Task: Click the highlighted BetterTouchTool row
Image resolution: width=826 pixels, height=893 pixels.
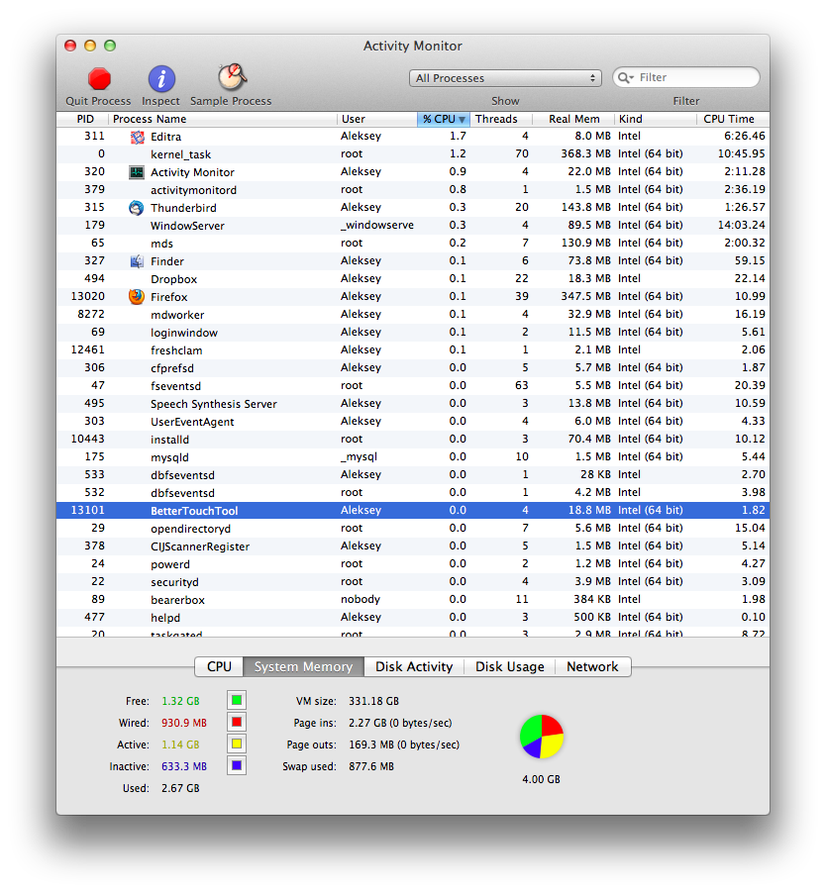Action: pyautogui.click(x=413, y=510)
